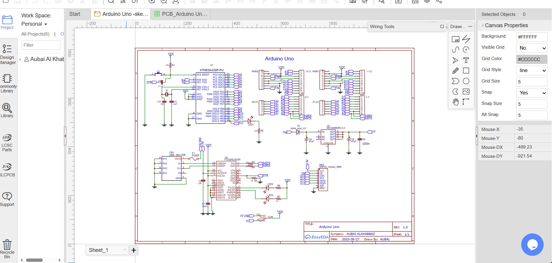Select the Pie drawing tool
The width and height of the screenshot is (552, 263).
pos(455,91)
